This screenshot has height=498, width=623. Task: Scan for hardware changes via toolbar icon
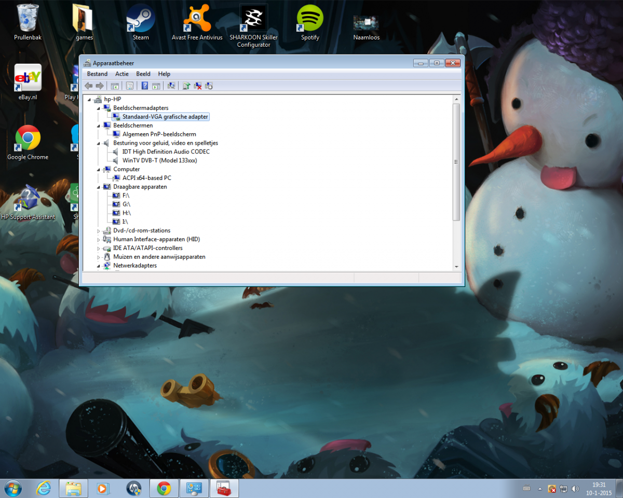pyautogui.click(x=171, y=86)
